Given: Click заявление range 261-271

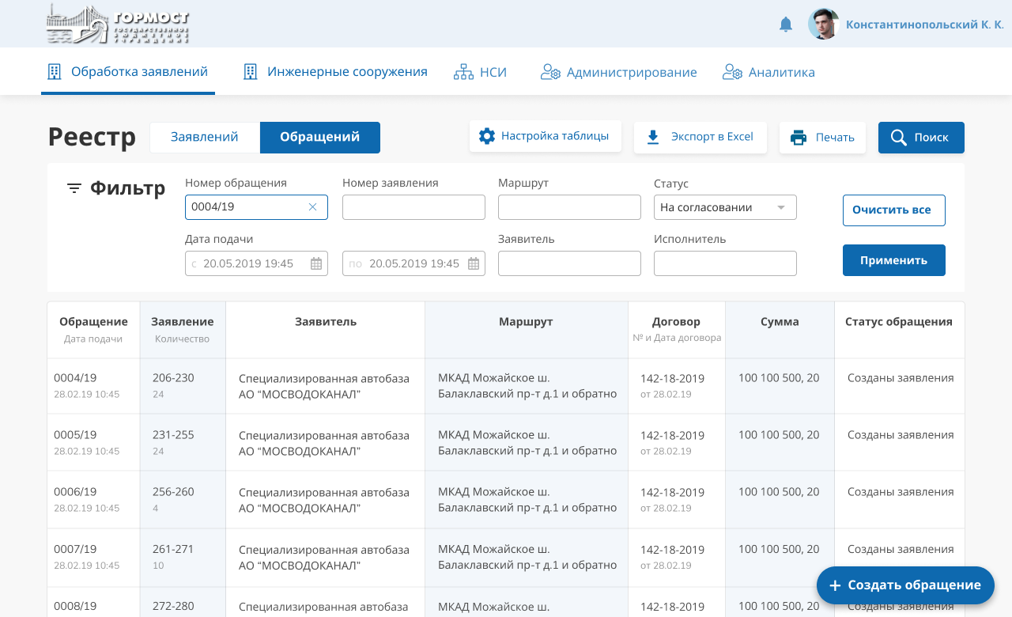Looking at the screenshot, I should pyautogui.click(x=173, y=549).
